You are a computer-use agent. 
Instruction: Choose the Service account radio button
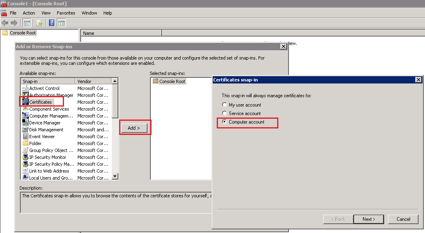224,113
